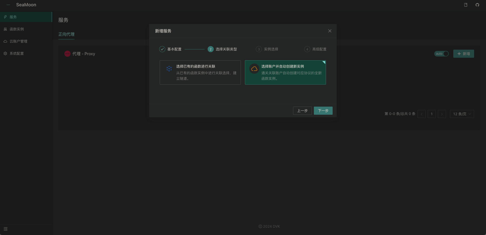Click the 下一步 button
Viewport: 486px width, 235px height.
[323, 111]
